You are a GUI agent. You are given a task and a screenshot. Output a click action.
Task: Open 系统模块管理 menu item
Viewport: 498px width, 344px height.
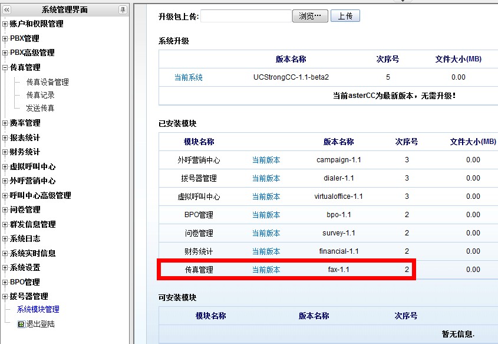tap(38, 309)
